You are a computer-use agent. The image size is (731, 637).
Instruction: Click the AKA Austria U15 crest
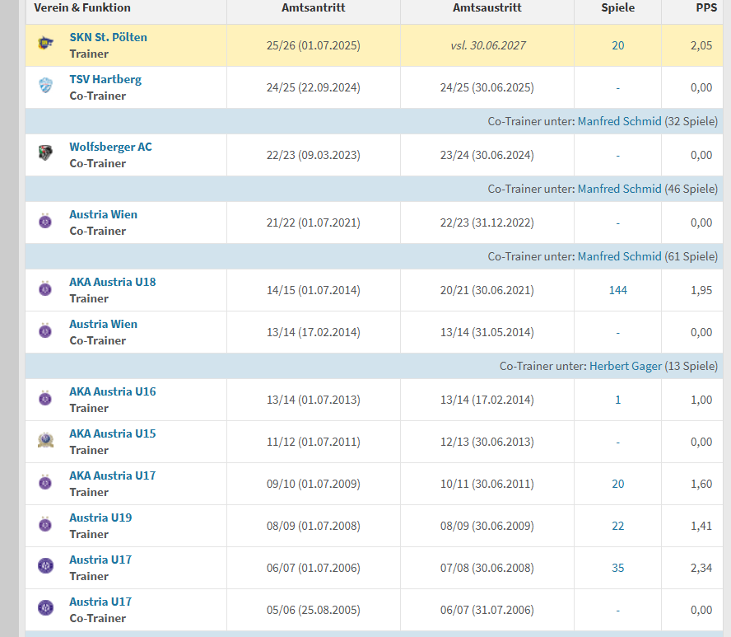45,441
